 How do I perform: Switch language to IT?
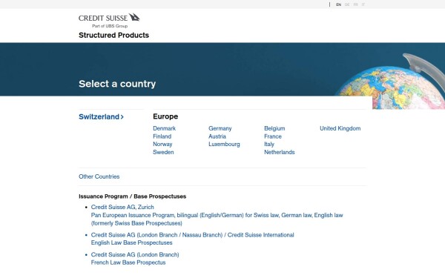(x=363, y=4)
